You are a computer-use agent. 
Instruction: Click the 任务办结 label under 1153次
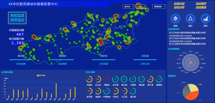[x=145, y=64]
